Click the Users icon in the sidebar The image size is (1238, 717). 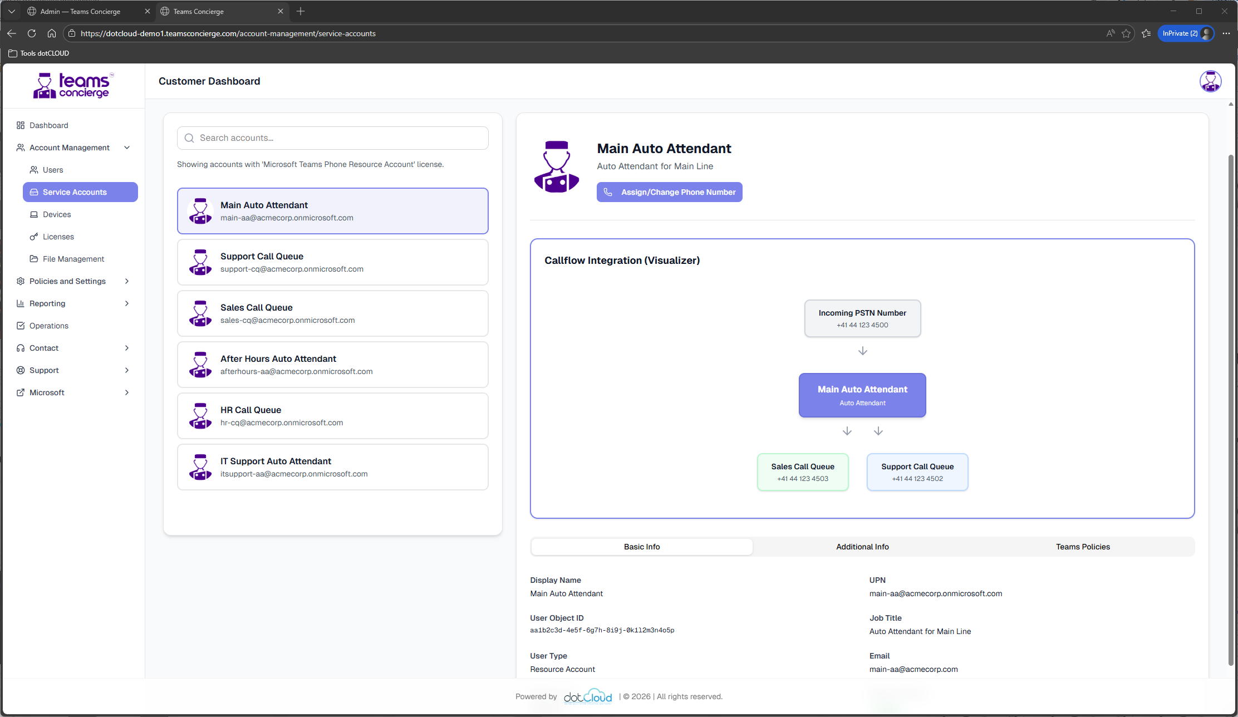34,170
